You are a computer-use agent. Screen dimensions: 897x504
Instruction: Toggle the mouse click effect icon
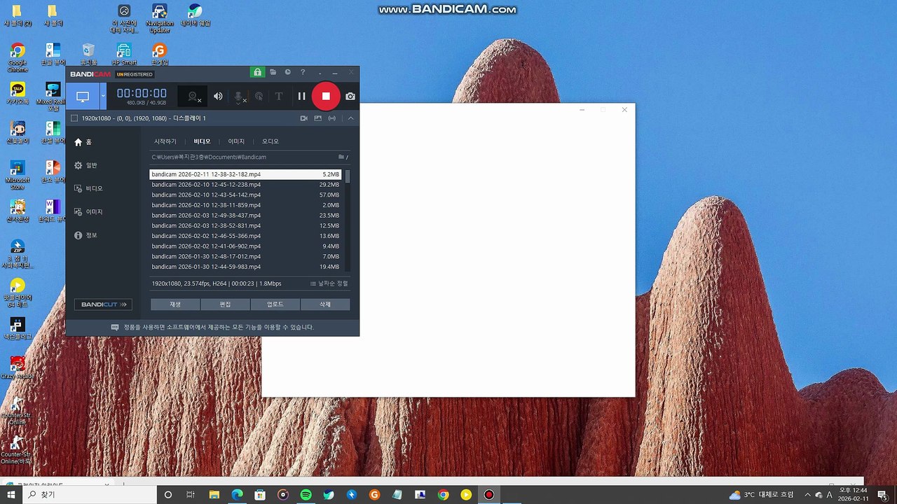click(x=259, y=97)
